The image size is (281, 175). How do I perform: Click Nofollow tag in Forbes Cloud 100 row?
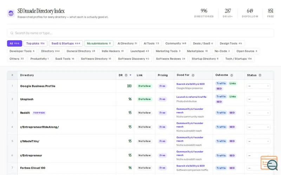[x=144, y=168]
